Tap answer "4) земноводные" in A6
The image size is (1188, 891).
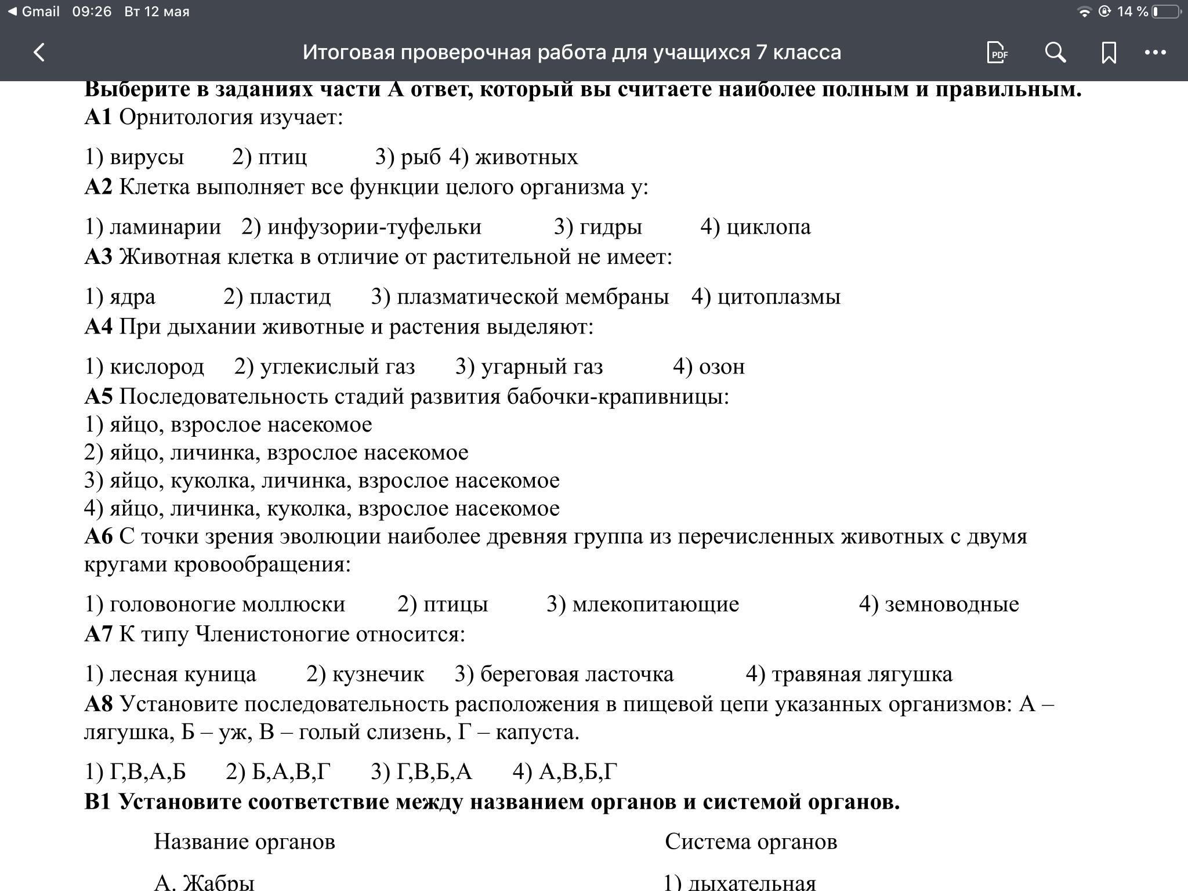[939, 604]
